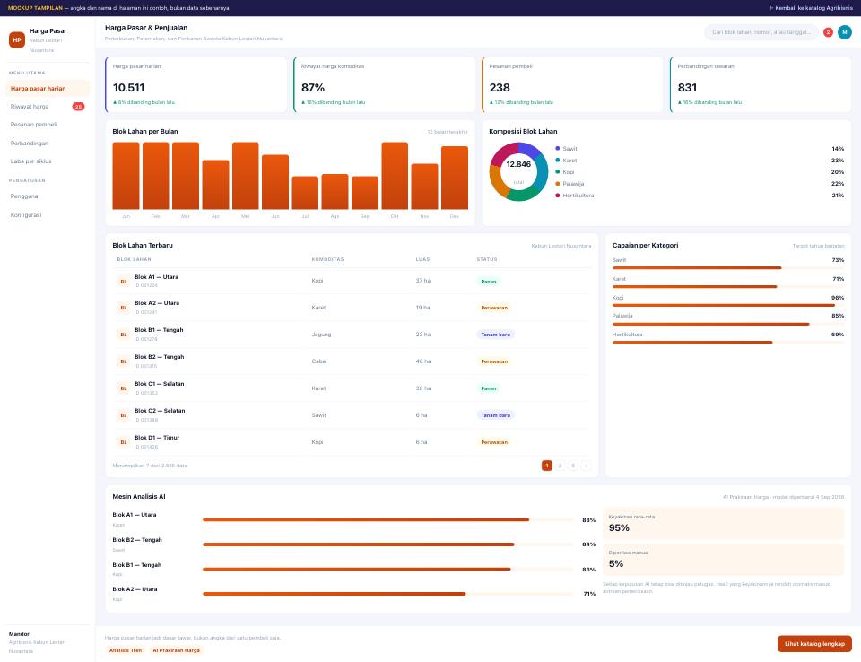Click the AI Prakiraan Harga tag

pos(177,650)
